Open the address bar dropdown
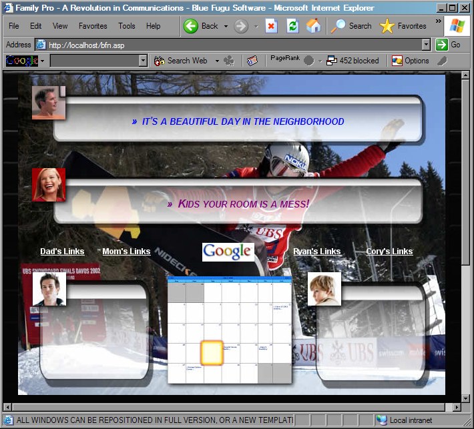The height and width of the screenshot is (429, 474). click(x=426, y=45)
